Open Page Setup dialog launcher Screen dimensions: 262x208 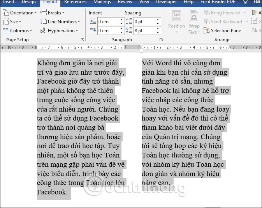click(83, 40)
